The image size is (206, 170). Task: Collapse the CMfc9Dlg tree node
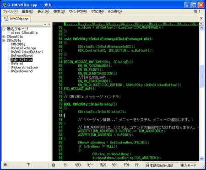click(4, 40)
